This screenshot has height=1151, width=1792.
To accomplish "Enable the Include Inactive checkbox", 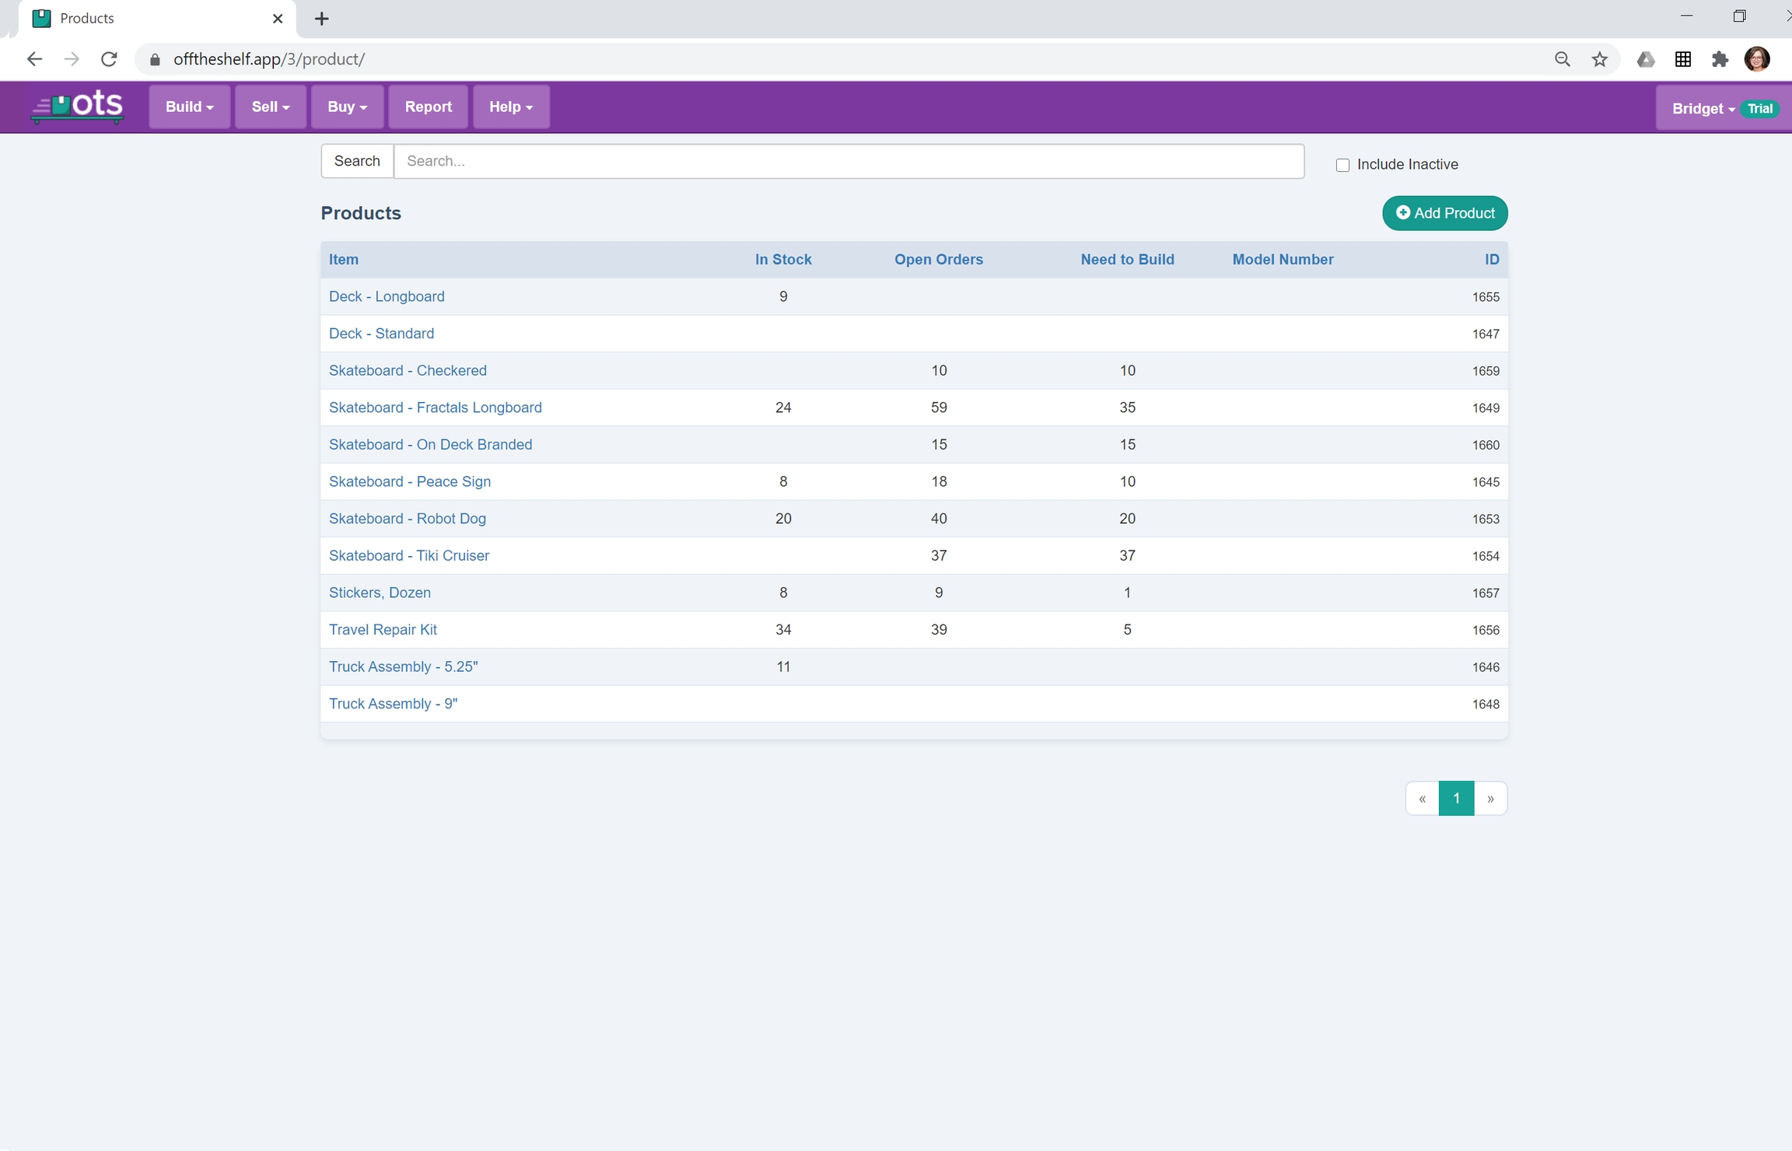I will coord(1342,165).
